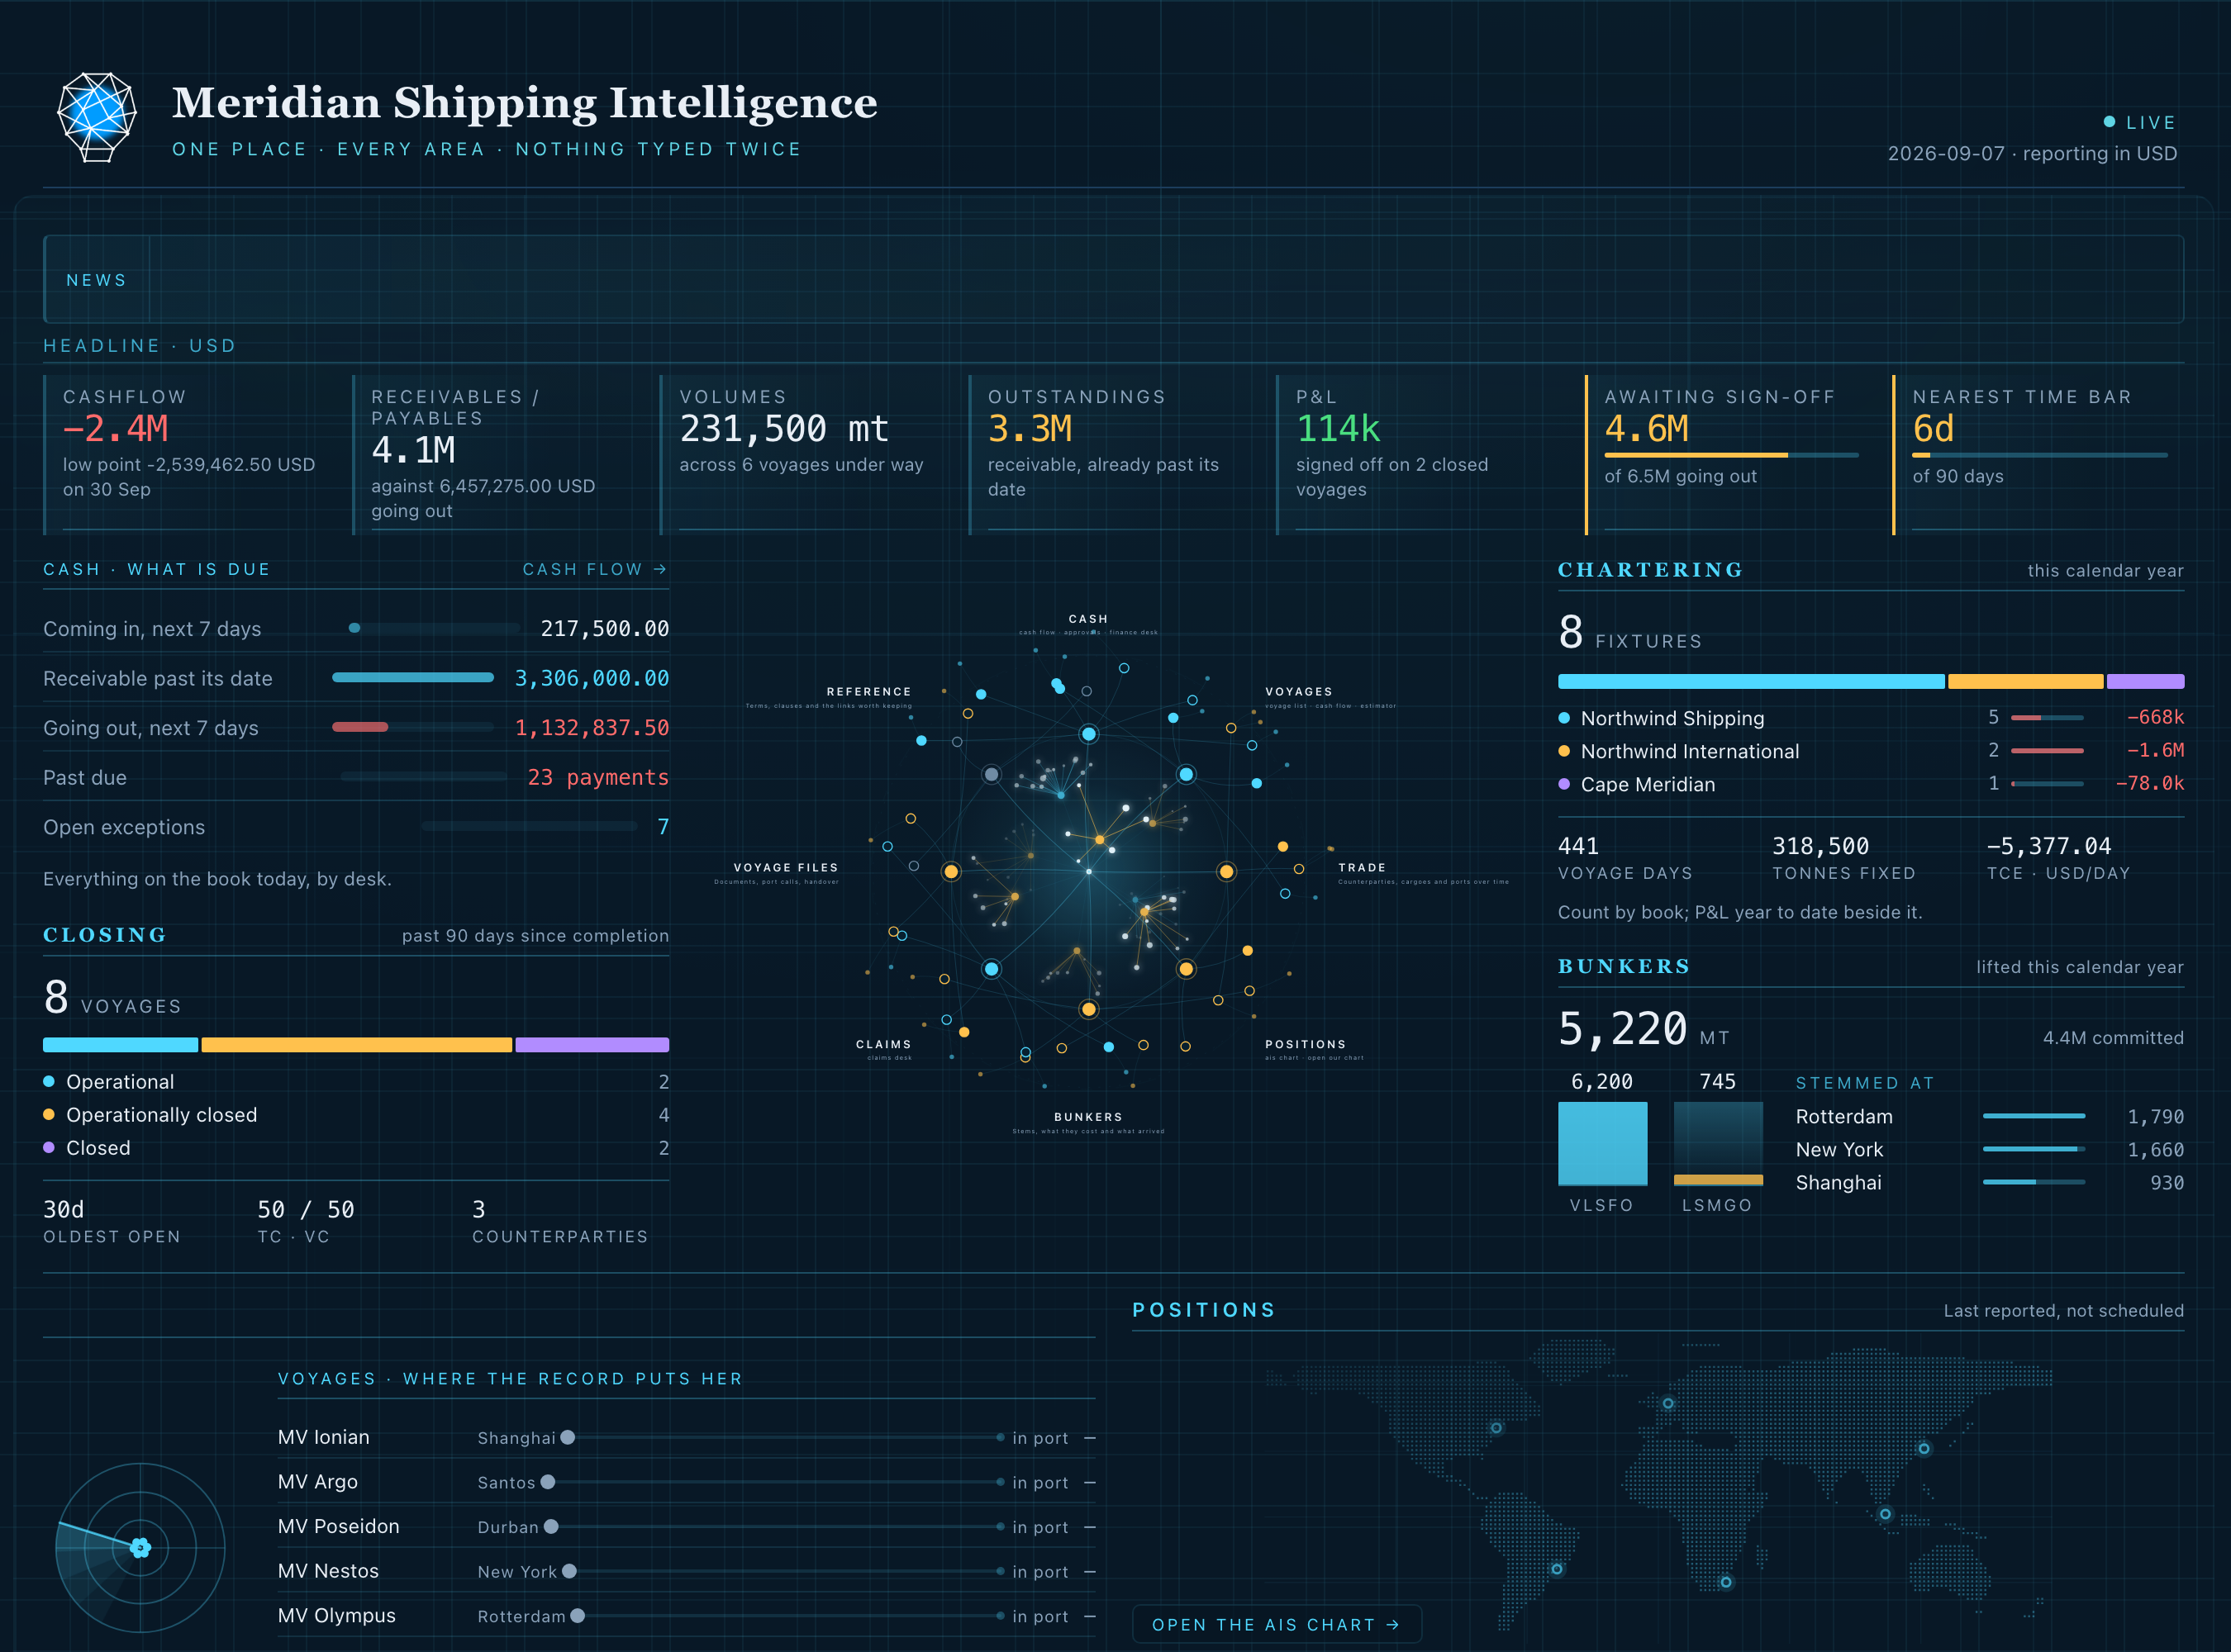Click the LSMGO bunker bar
Screen dimensions: 2231x1652
click(1717, 1143)
